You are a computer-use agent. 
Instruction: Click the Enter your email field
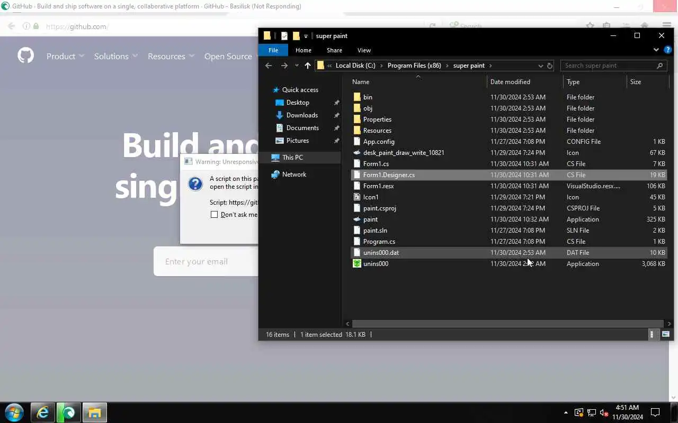206,261
